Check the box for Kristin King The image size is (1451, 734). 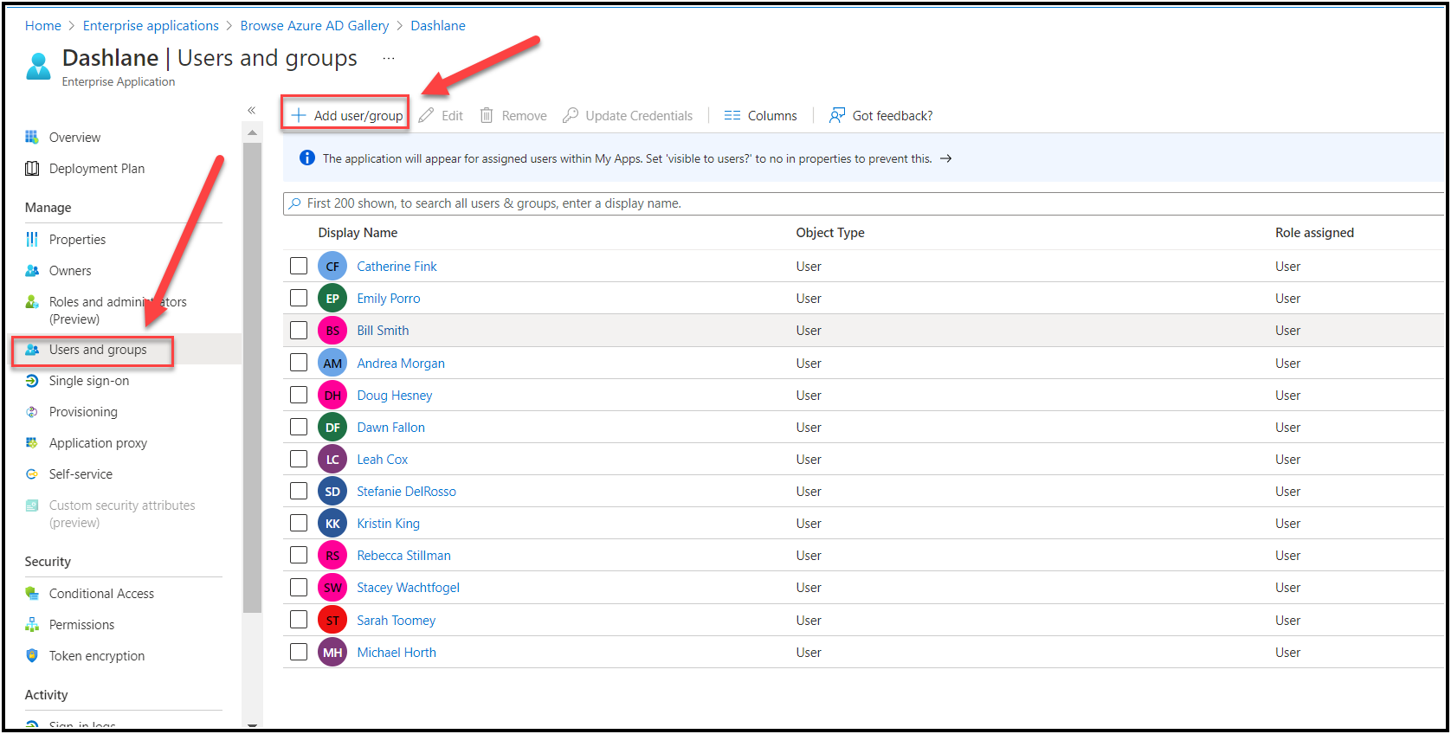click(299, 523)
